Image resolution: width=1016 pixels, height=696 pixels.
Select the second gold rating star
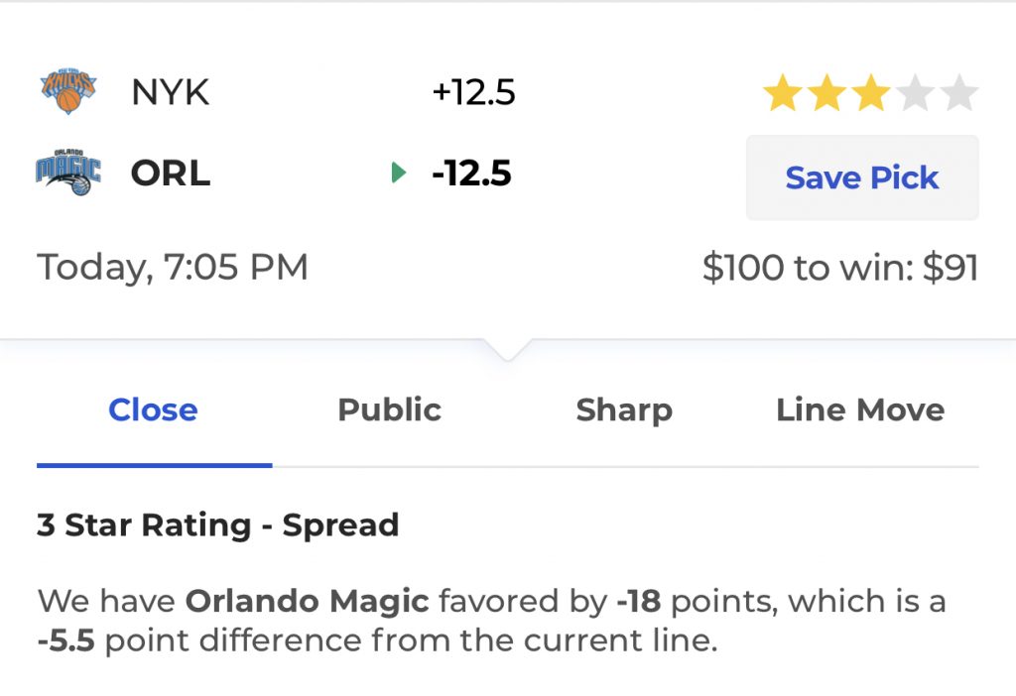pos(826,92)
